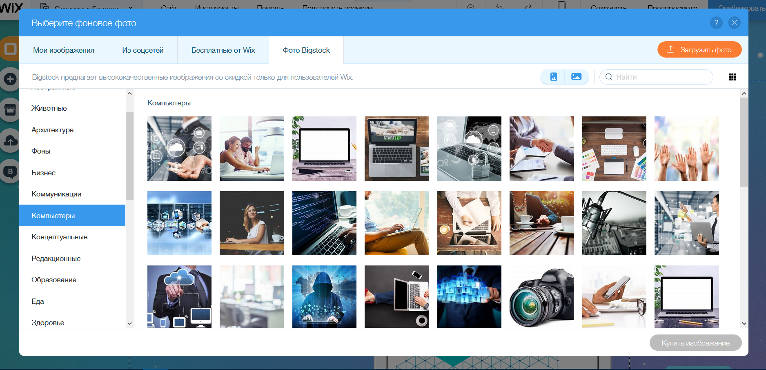Image resolution: width=766 pixels, height=370 pixels.
Task: Open Wix editor App Market icon
Action: (x=10, y=109)
